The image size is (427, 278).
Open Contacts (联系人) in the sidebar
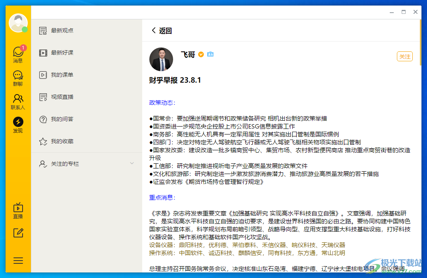point(18,102)
